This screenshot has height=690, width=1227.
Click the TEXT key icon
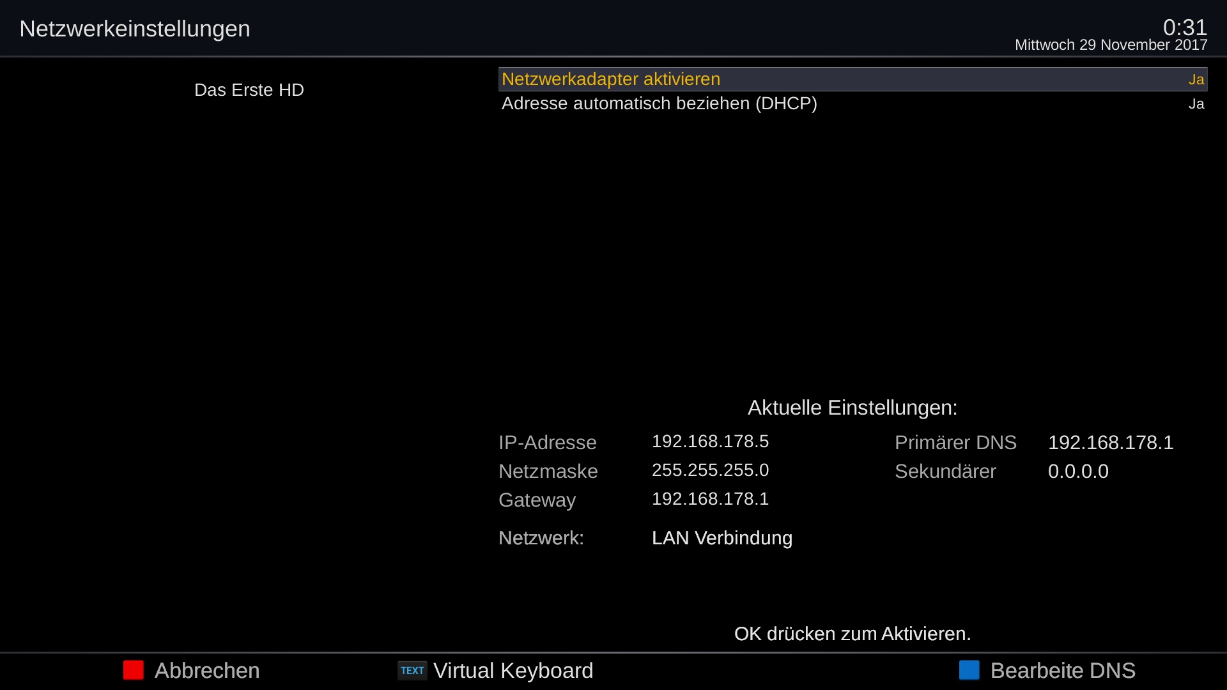pos(412,671)
